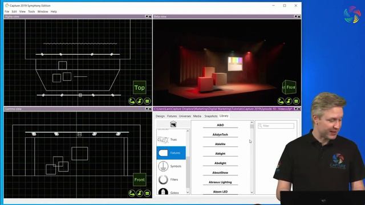Click the category list scroll-down arrow

coord(188,192)
